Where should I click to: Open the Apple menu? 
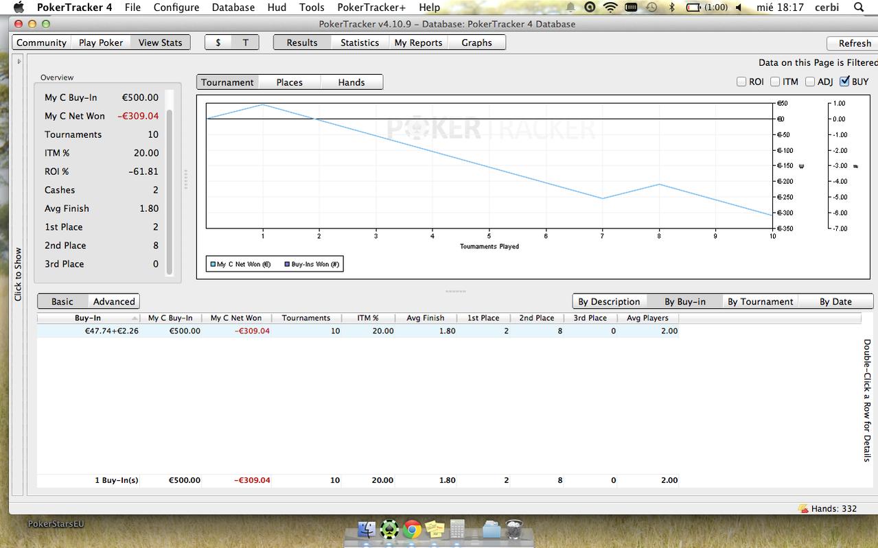(19, 7)
